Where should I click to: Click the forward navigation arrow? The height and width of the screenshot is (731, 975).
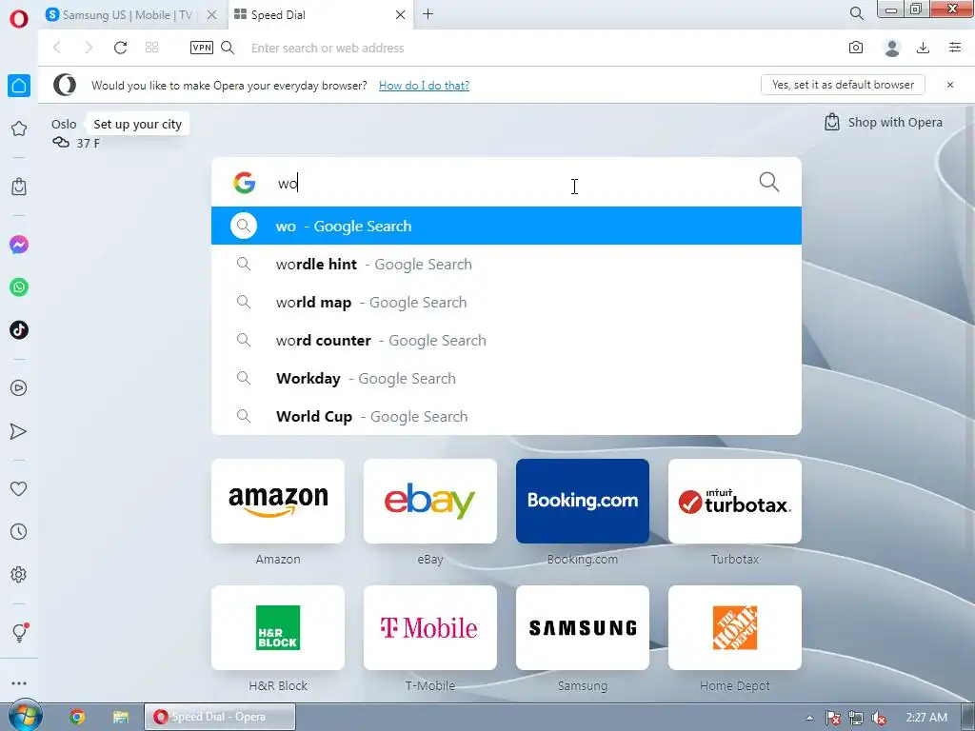click(89, 48)
